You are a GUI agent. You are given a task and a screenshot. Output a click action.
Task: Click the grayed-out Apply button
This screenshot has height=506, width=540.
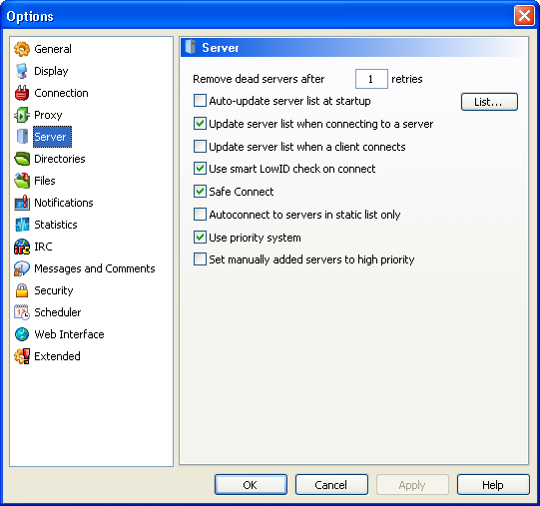(412, 485)
